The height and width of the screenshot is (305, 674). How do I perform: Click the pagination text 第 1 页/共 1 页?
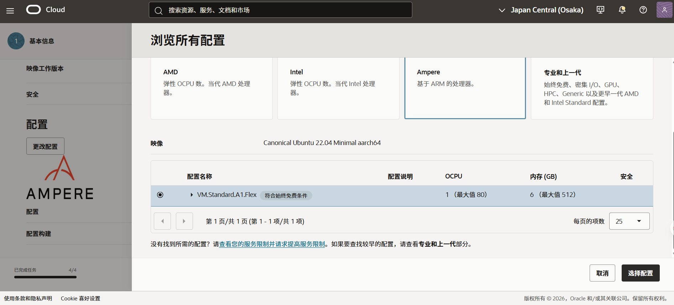pos(226,221)
